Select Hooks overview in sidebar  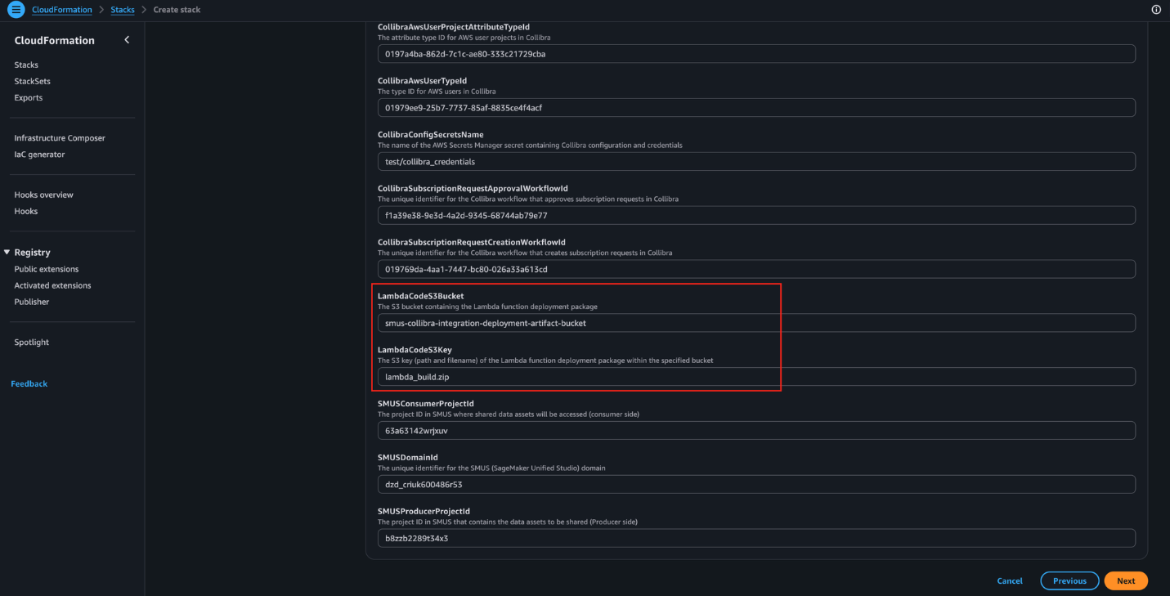(44, 195)
